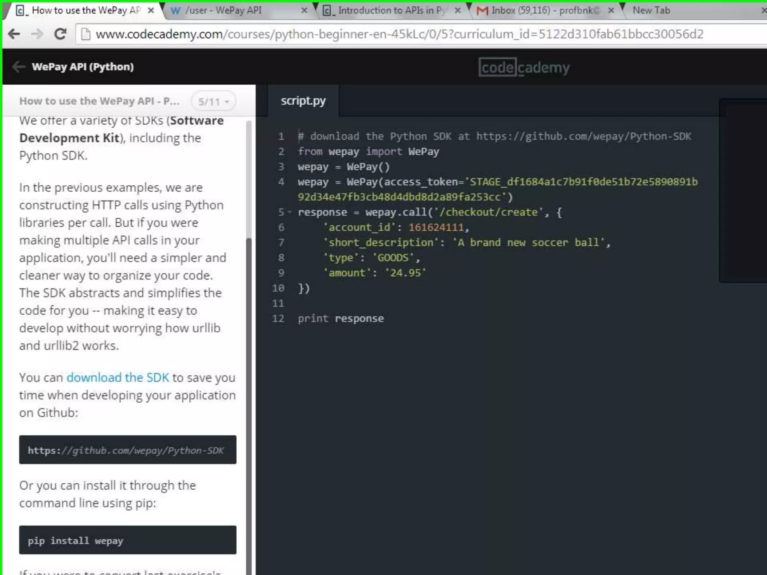Close the '/user - WePay API' tab
The image size is (767, 575).
click(304, 10)
